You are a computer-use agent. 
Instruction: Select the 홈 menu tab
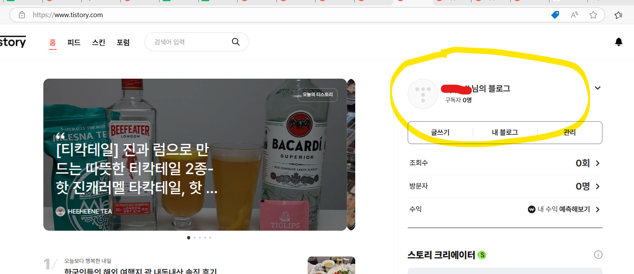click(x=53, y=42)
